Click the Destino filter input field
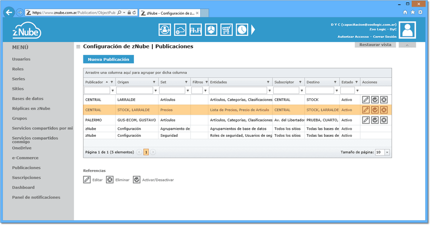Screen dimensions: 430x225 320,90
